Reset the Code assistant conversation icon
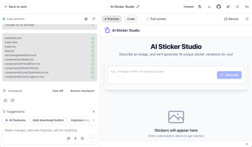This screenshot has height=147, width=252. [94, 19]
